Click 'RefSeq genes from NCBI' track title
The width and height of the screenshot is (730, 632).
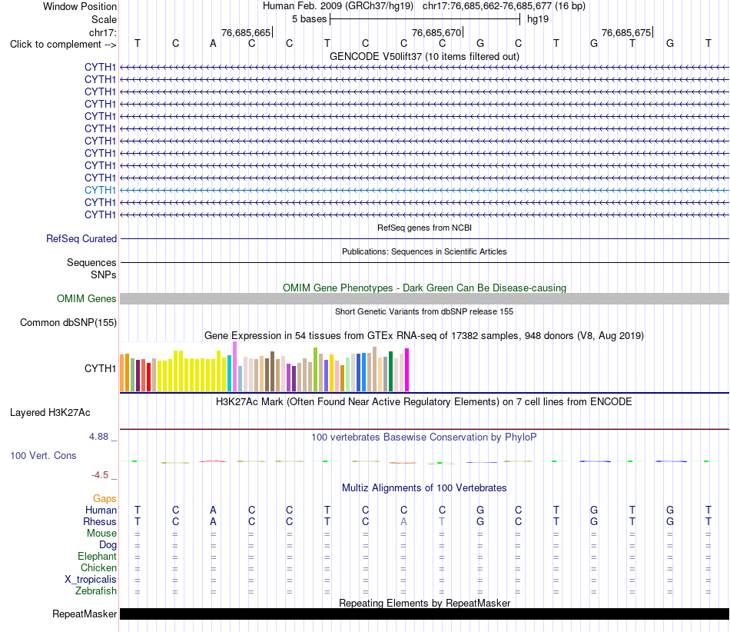point(424,228)
